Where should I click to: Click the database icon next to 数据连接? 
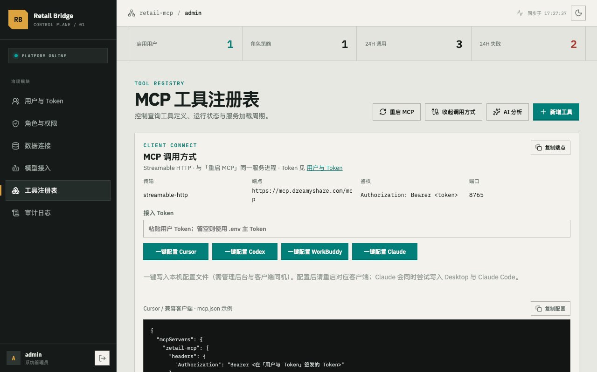tap(15, 146)
